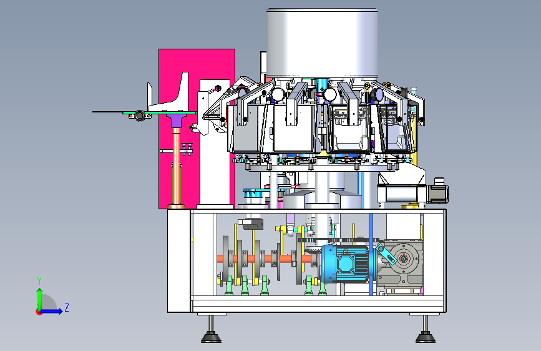Pick the gray worm gearbox beside the motor
The image size is (541, 351).
pos(400,262)
